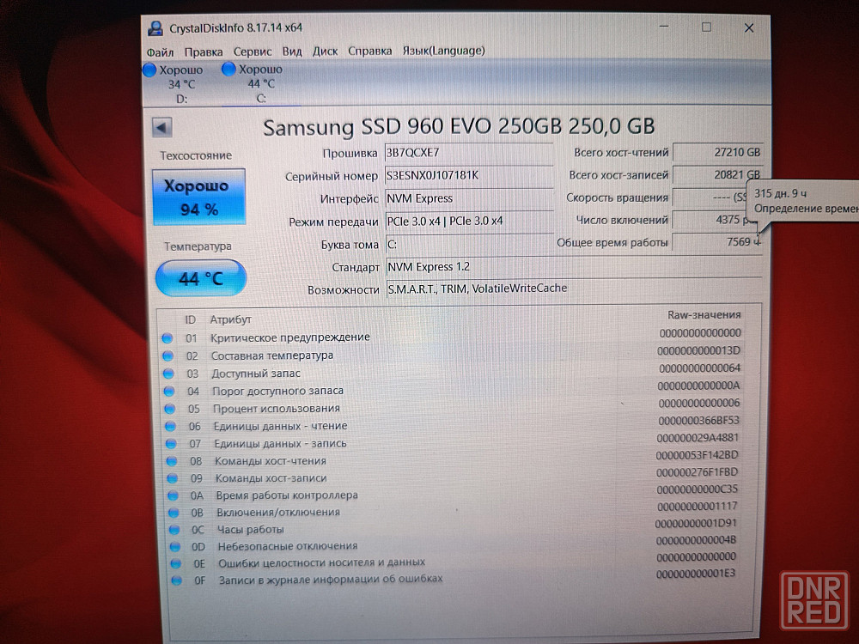Select the Критическое предупреждение attribute row

(452, 336)
